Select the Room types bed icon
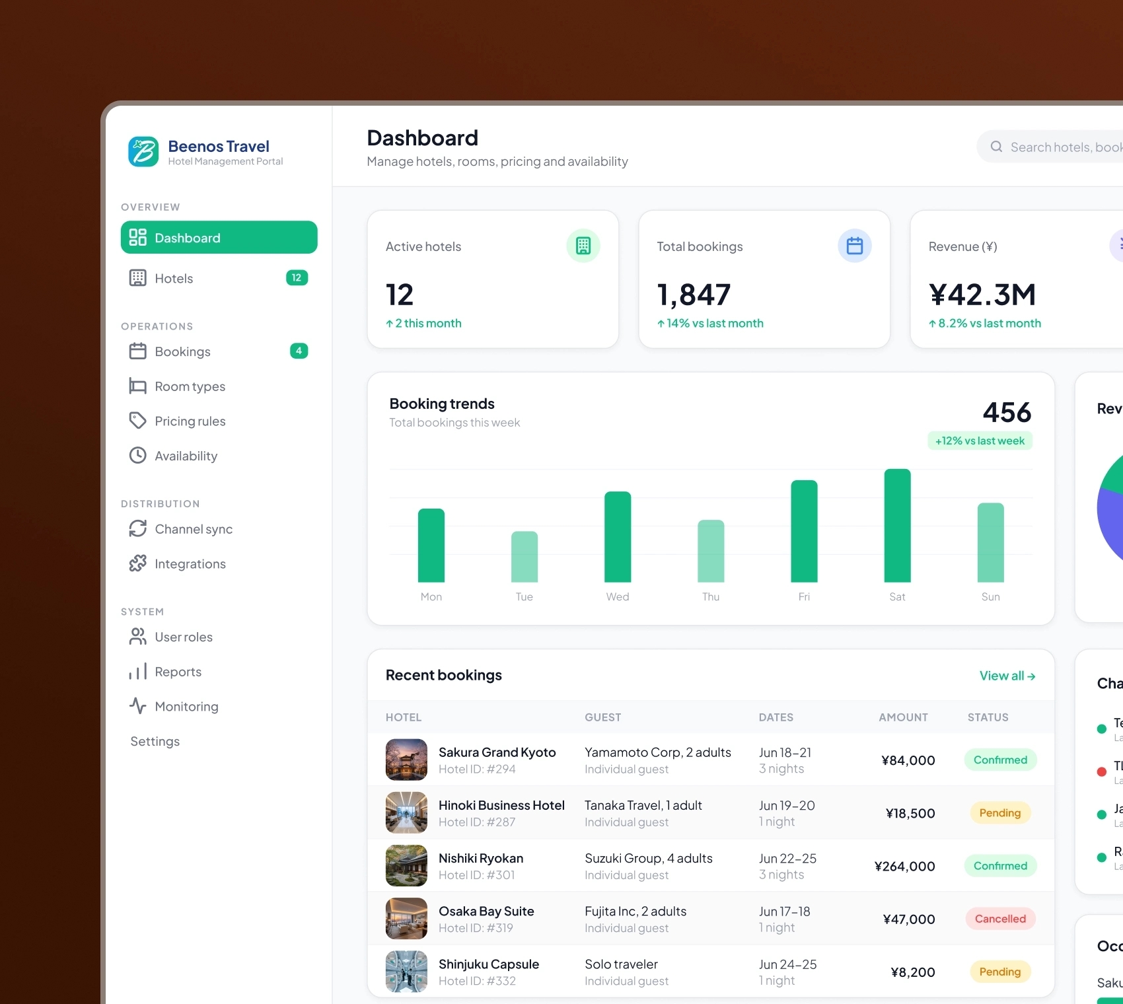The height and width of the screenshot is (1004, 1123). pyautogui.click(x=137, y=386)
